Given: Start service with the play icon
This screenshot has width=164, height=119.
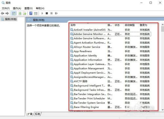Looking at the screenshot, I should pos(42,13).
